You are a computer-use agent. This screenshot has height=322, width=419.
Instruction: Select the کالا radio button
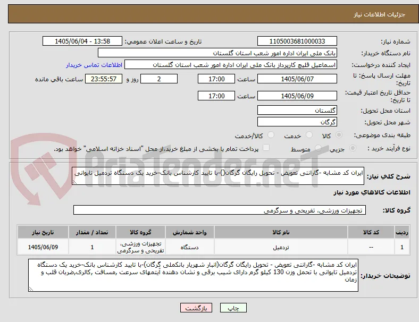point(339,135)
